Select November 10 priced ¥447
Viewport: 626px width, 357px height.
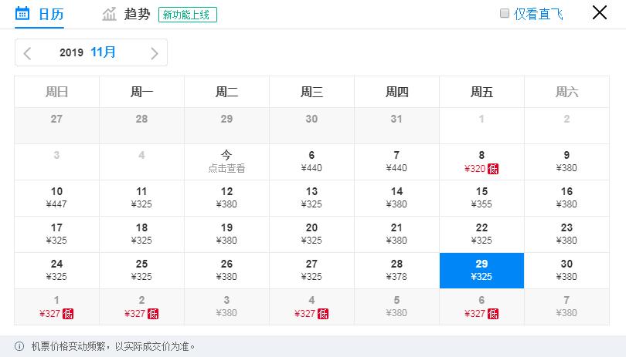pos(56,198)
